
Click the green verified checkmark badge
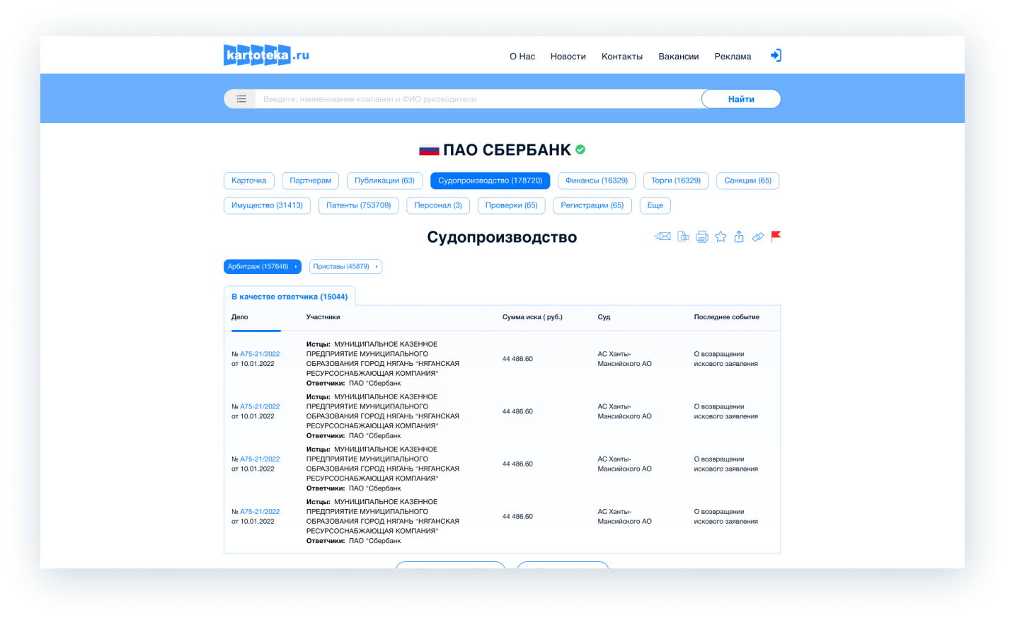[x=580, y=149]
